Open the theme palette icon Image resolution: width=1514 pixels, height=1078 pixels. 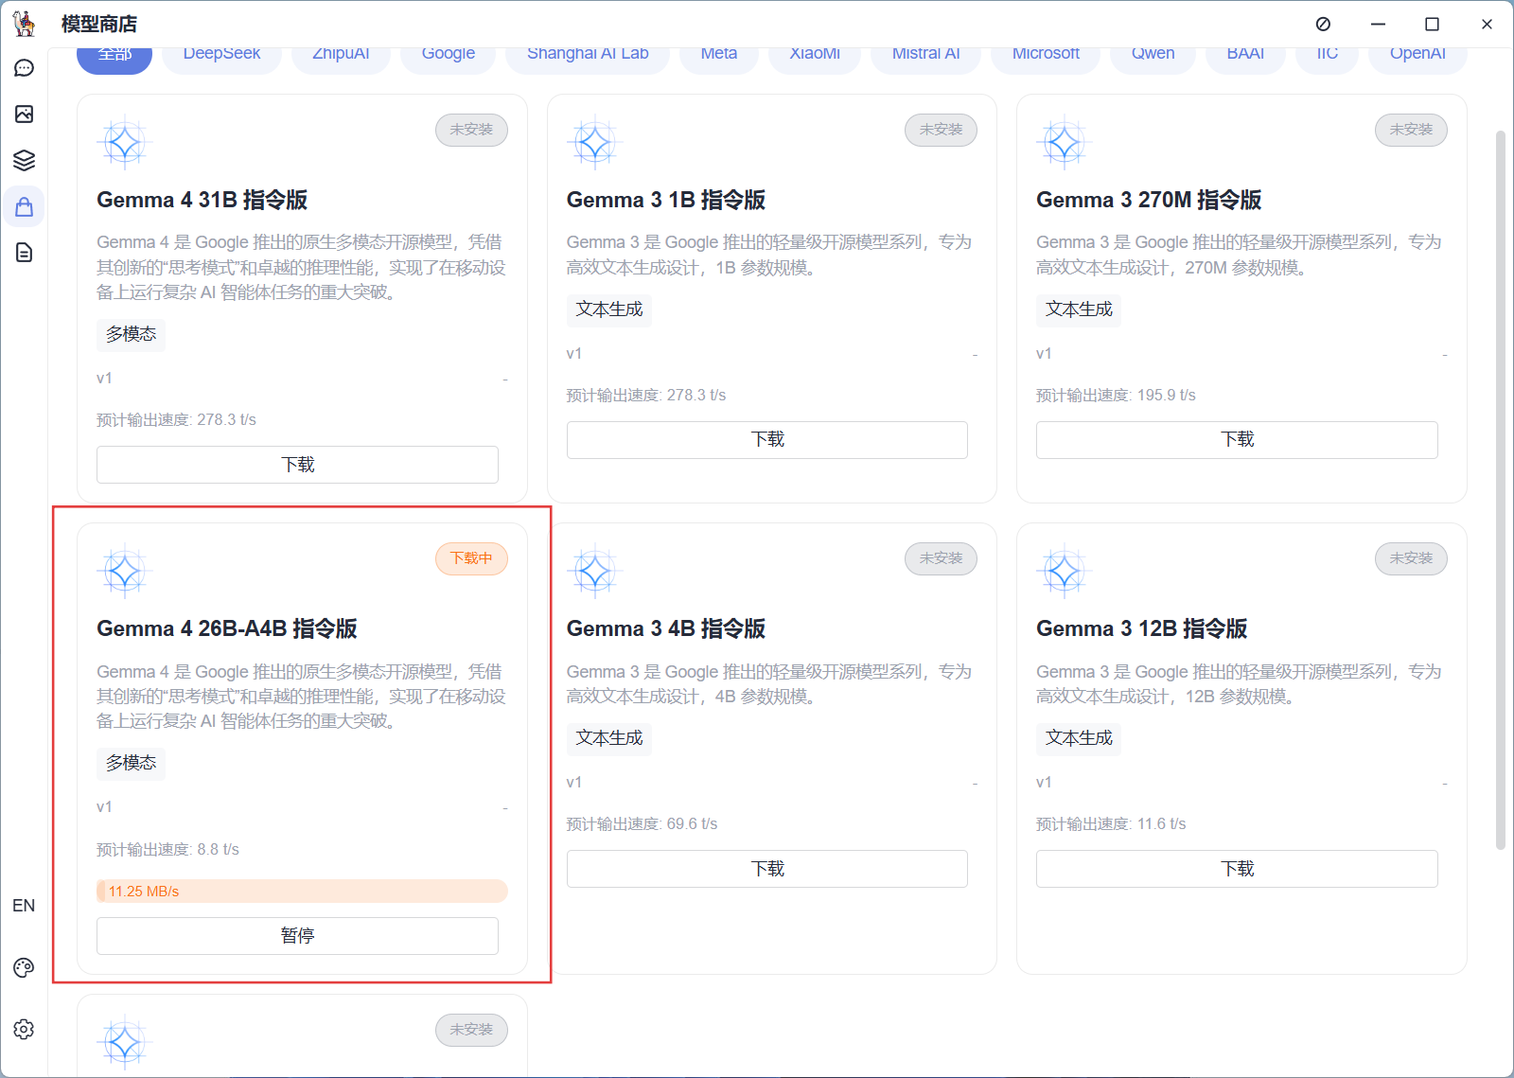[25, 967]
